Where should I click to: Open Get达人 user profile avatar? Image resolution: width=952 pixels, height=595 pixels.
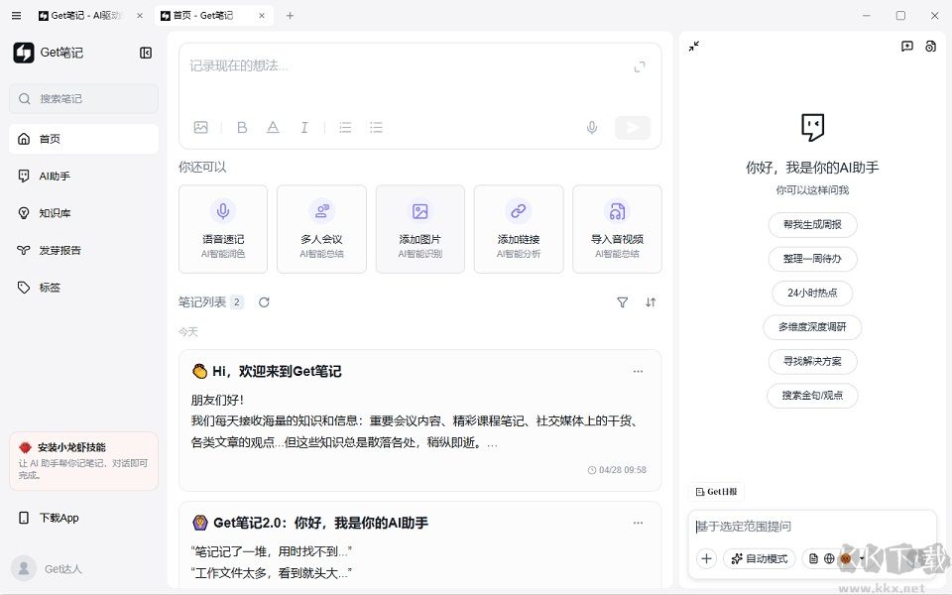(x=24, y=569)
